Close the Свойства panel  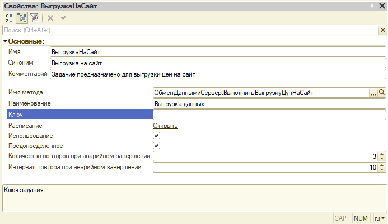click(382, 6)
